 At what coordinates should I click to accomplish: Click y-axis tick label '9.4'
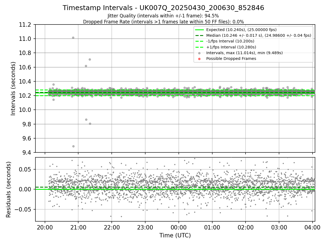coord(27,152)
